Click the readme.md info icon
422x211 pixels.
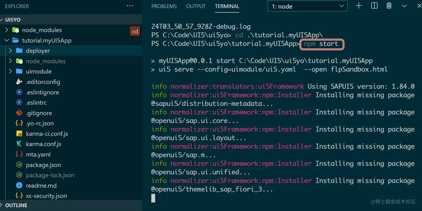point(19,185)
